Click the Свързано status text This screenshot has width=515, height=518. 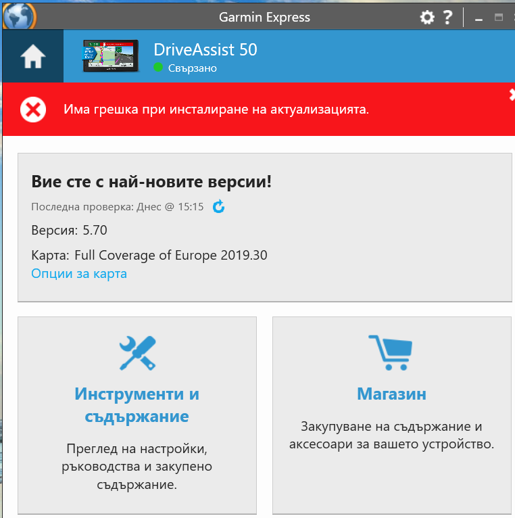point(193,68)
